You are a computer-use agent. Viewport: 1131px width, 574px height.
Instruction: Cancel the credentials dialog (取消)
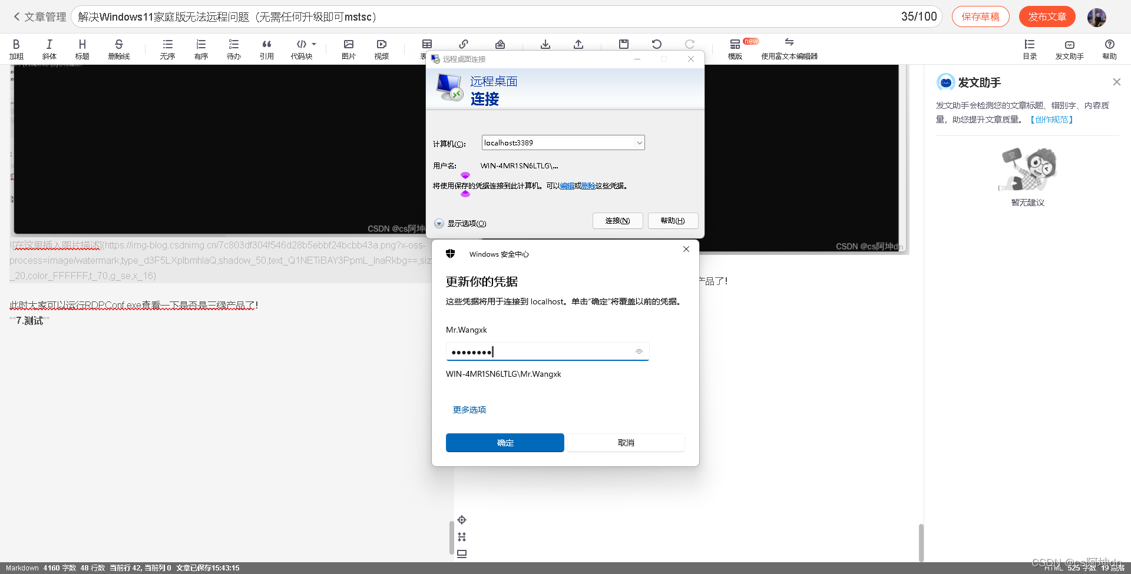pos(626,443)
